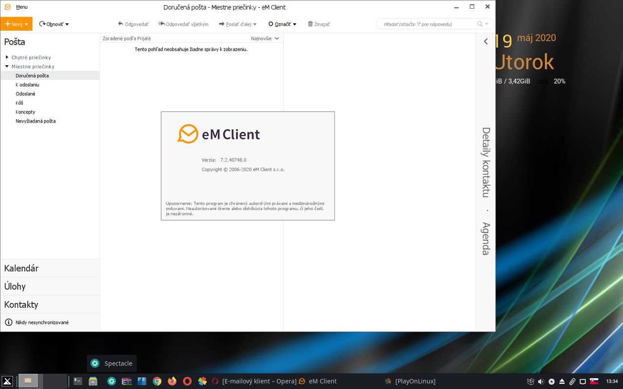Switch to the Kalendár section

tap(50, 268)
